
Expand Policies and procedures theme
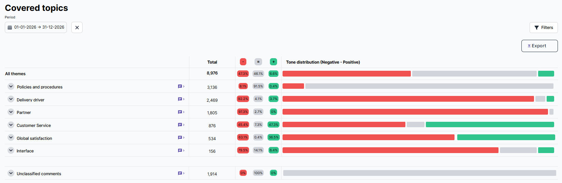point(11,86)
